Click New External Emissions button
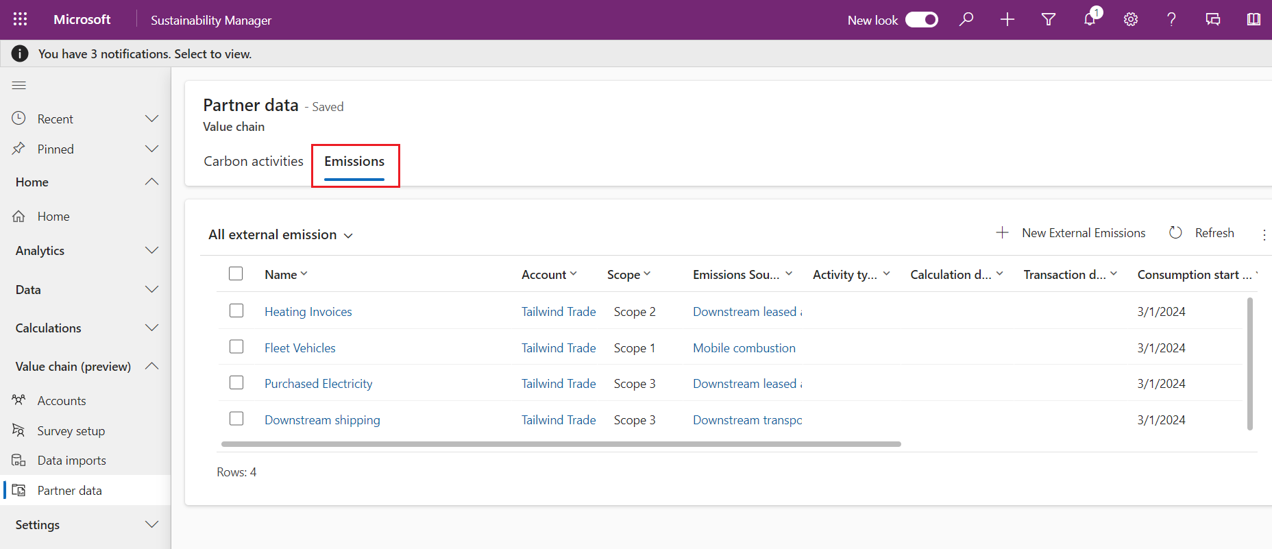Screen dimensions: 1272x549 pyautogui.click(x=1071, y=233)
